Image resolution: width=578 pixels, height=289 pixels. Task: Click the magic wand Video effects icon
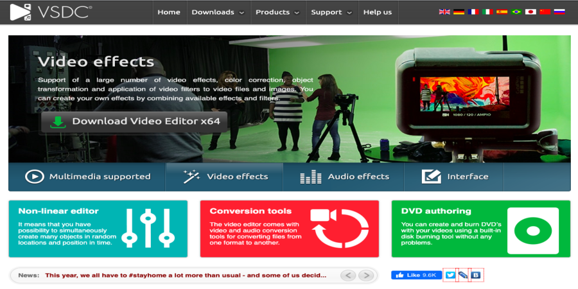coord(191,177)
